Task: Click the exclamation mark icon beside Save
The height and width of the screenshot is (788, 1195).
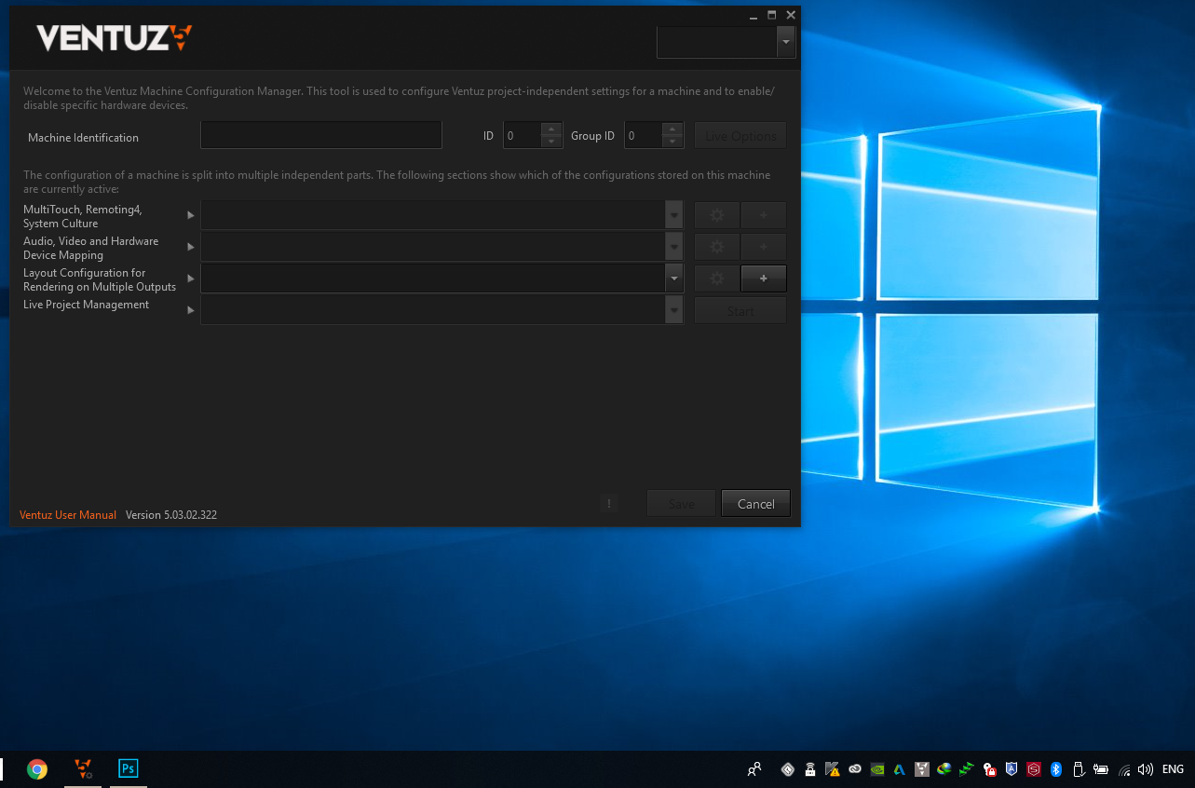Action: click(609, 504)
